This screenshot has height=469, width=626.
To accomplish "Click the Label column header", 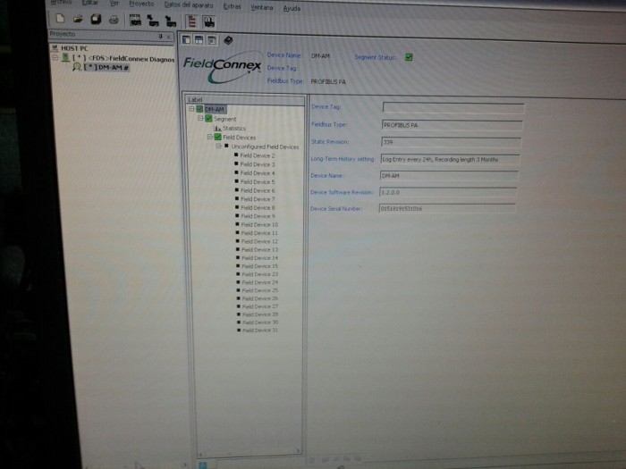I will point(244,99).
